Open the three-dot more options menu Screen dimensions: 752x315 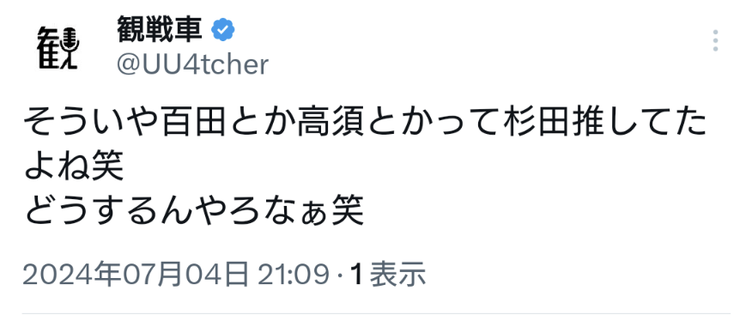[x=715, y=40]
